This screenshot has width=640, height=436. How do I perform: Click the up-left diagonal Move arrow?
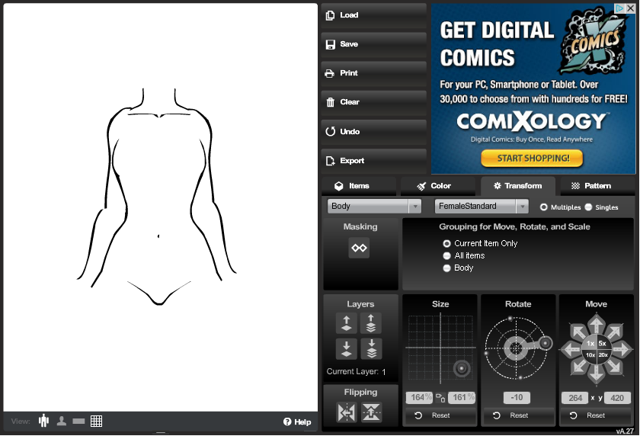point(578,331)
